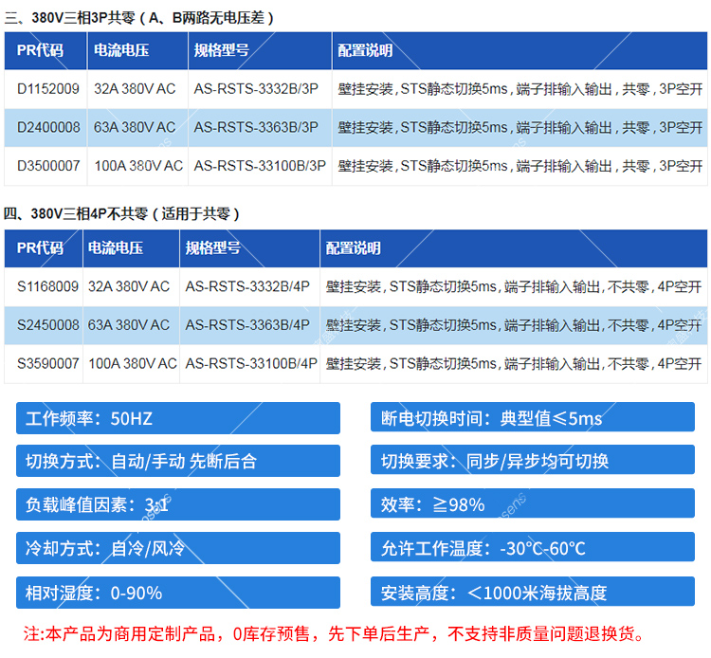Select the D2400008 row code cell
Screen dimensions: 711x658
click(48, 127)
